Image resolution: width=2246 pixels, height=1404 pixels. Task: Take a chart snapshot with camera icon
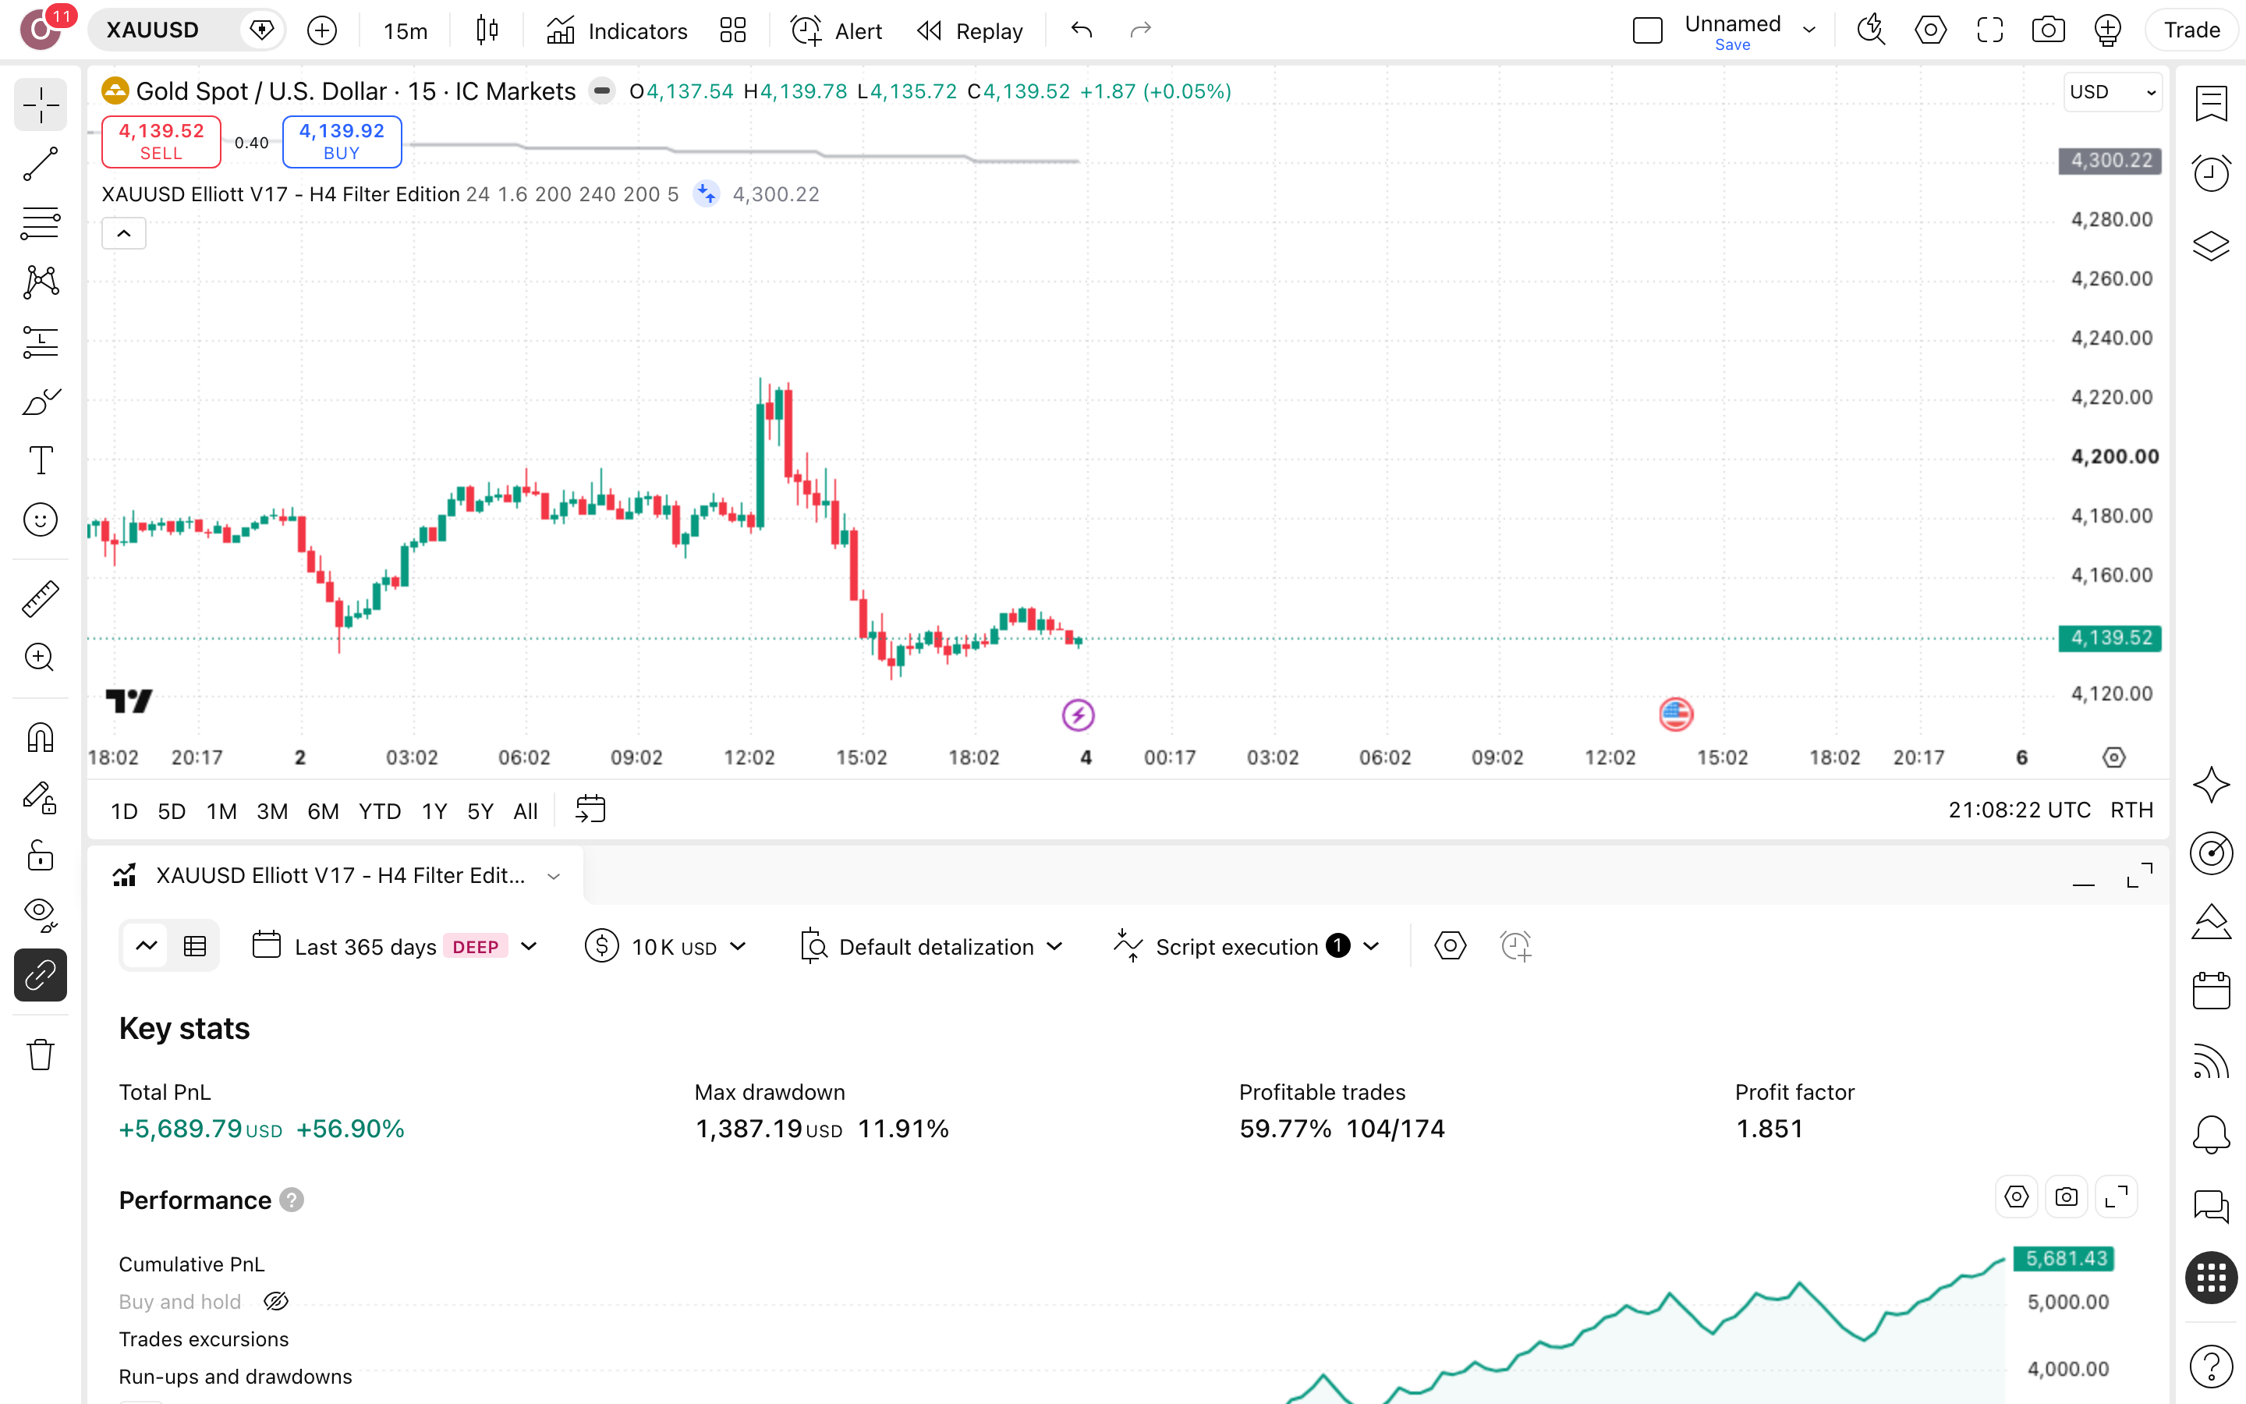coord(2049,30)
